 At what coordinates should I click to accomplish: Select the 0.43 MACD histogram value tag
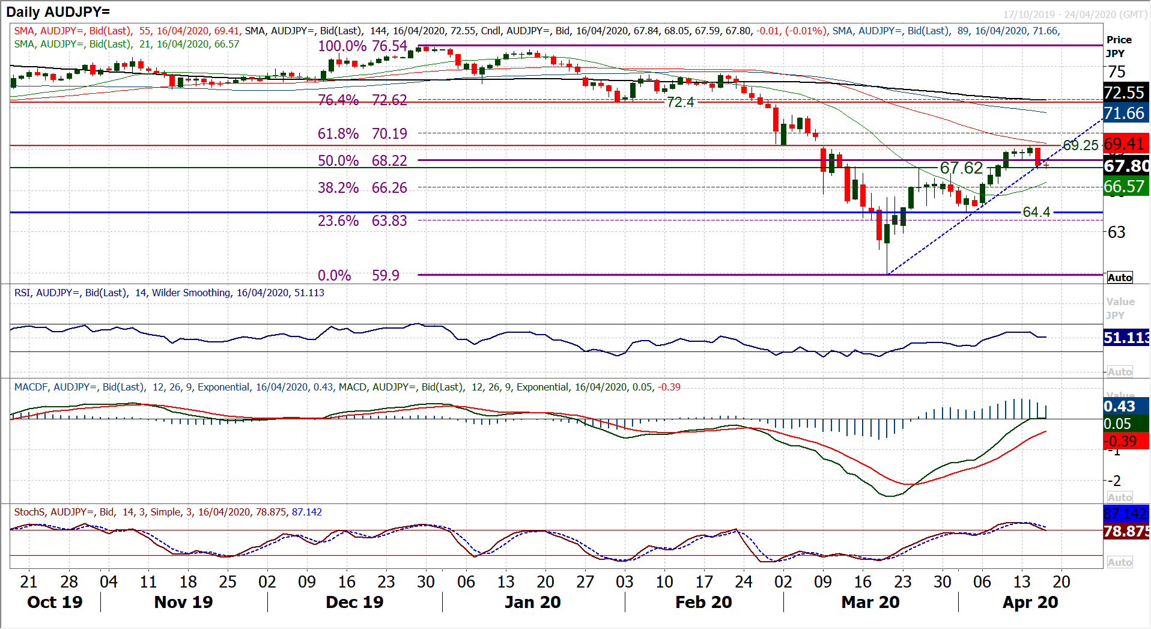click(x=1126, y=406)
